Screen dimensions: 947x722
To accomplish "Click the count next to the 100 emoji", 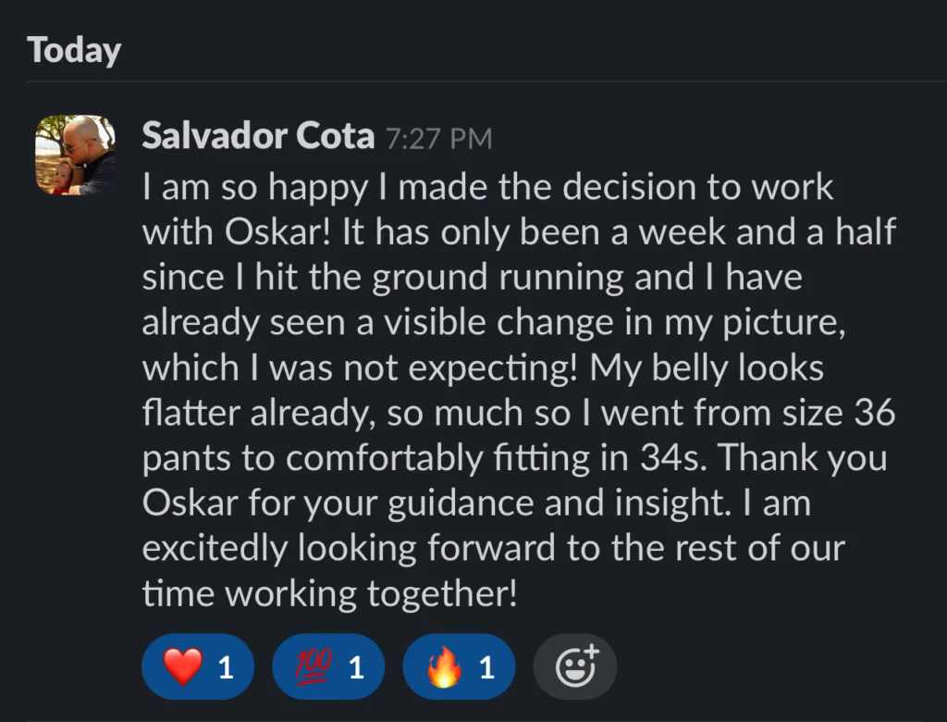I will (x=356, y=667).
